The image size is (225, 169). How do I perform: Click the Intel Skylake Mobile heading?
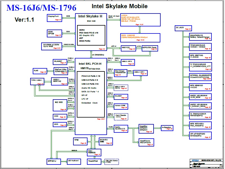(119, 6)
